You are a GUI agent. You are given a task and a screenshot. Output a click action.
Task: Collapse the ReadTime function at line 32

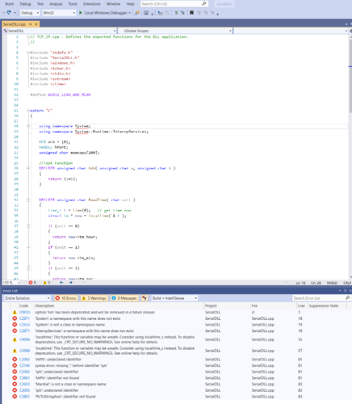pos(29,200)
